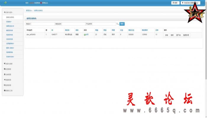The height and width of the screenshot is (118, 207).
Task: Click the lock icon menu at the sidebar bottom
Action: click(x=8, y=90)
